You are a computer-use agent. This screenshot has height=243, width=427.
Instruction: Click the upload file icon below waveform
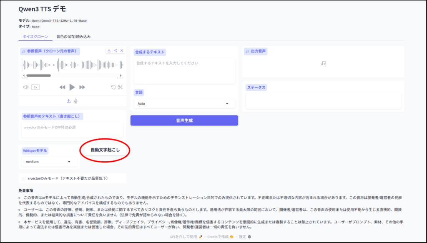[x=68, y=101]
